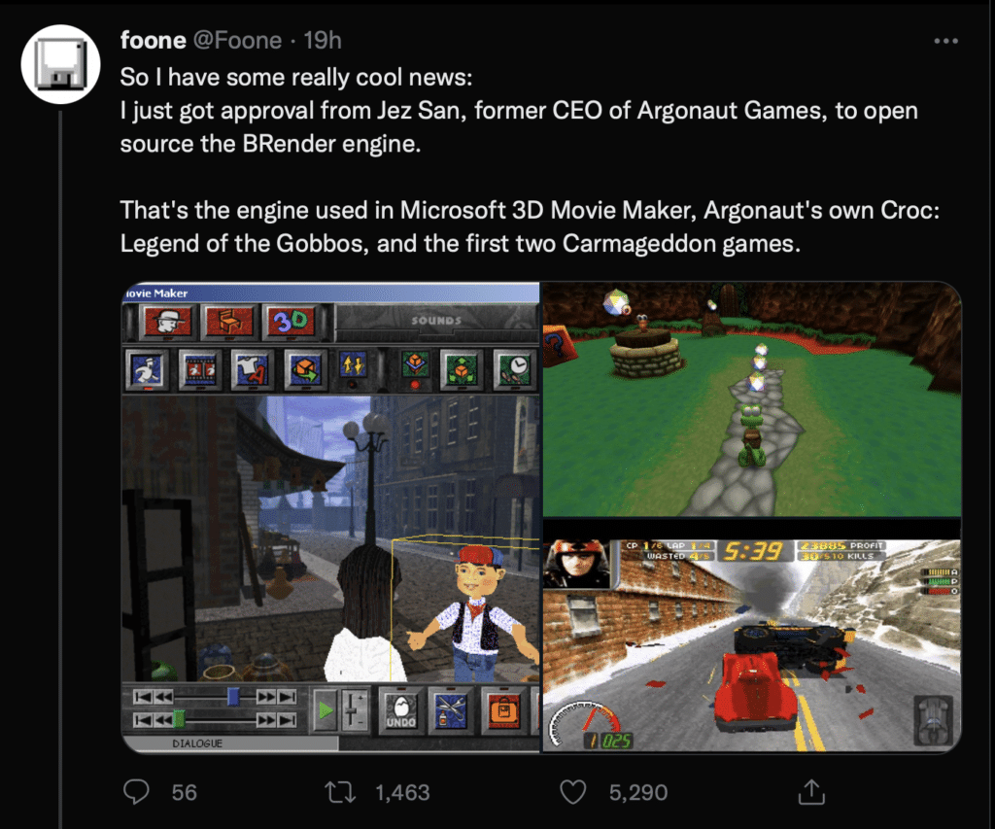Open the share tweet icon
The width and height of the screenshot is (995, 829).
coord(811,792)
